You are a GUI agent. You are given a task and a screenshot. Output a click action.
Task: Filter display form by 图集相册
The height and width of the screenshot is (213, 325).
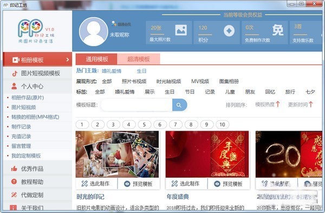coord(229,81)
